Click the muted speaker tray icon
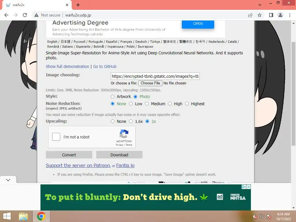This screenshot has height=222, width=296. (x=255, y=217)
